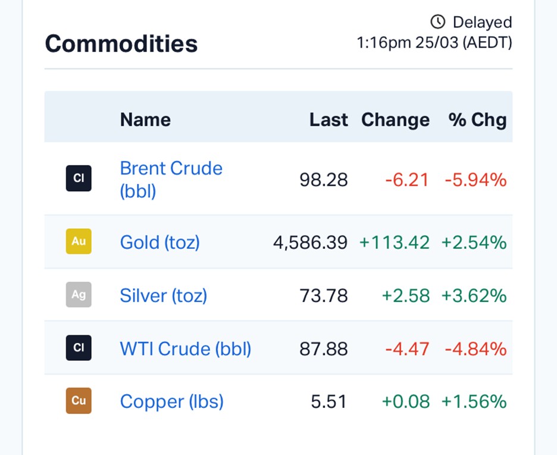
Task: Click Brent Crude's -5.94% change value
Action: coord(475,179)
